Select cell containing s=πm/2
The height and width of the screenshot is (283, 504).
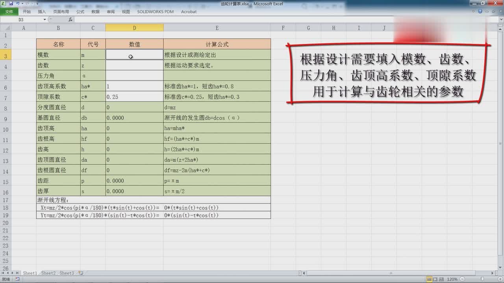tap(217, 191)
